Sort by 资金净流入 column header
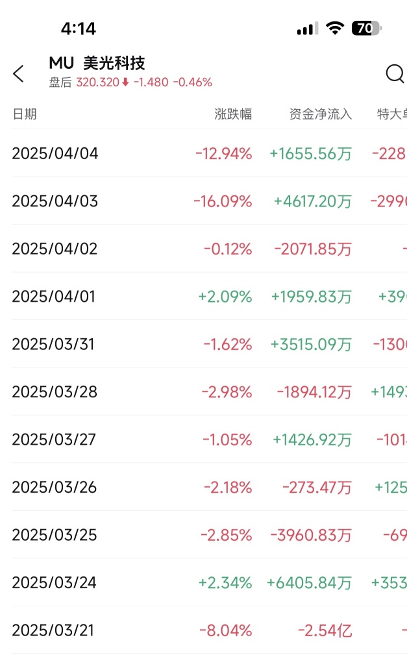The height and width of the screenshot is (655, 407). 321,114
